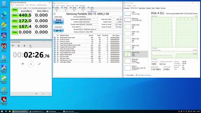The width and height of the screenshot is (201, 113).
Task: Open the G: drive selection dropdown
Action: coord(41,8)
